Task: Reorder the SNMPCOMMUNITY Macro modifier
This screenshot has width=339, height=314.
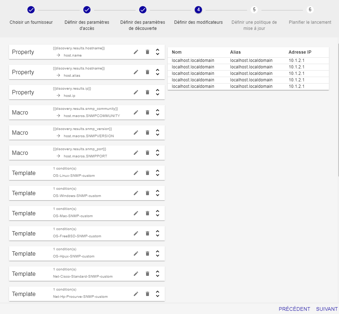Action: [x=158, y=112]
